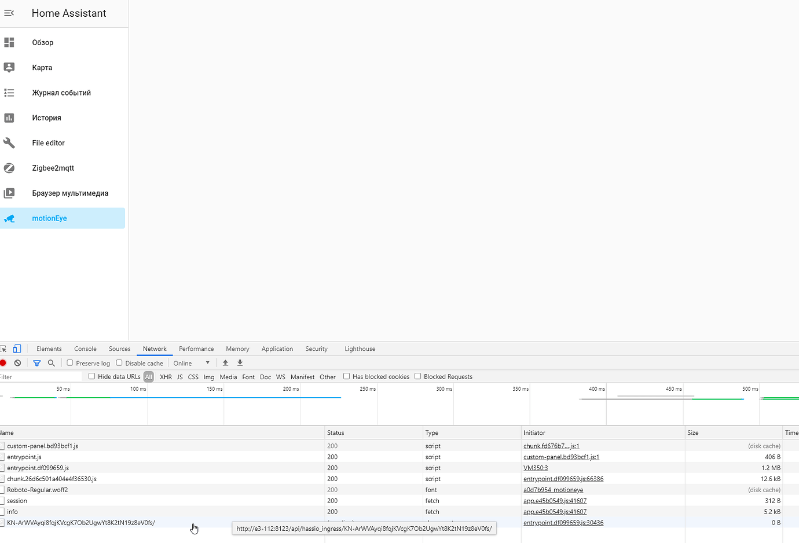Click the search requests magnifier icon

(52, 362)
